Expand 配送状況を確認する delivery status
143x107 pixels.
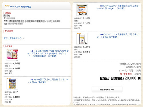point(14,38)
